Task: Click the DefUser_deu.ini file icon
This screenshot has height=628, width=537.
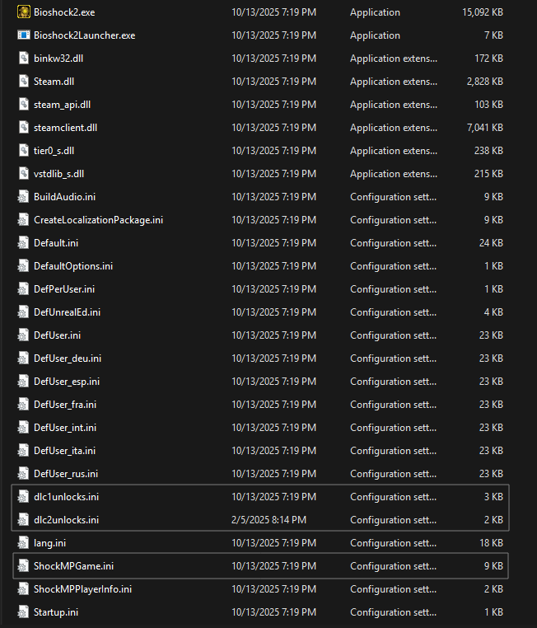Action: (x=23, y=359)
